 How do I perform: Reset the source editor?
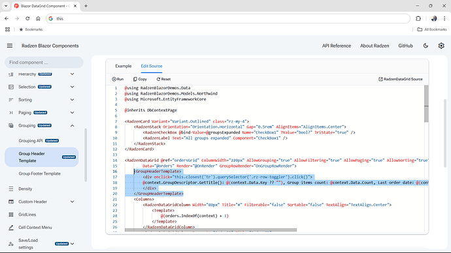point(163,79)
